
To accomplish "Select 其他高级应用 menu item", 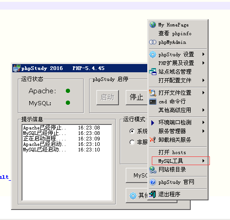I will (178, 110).
